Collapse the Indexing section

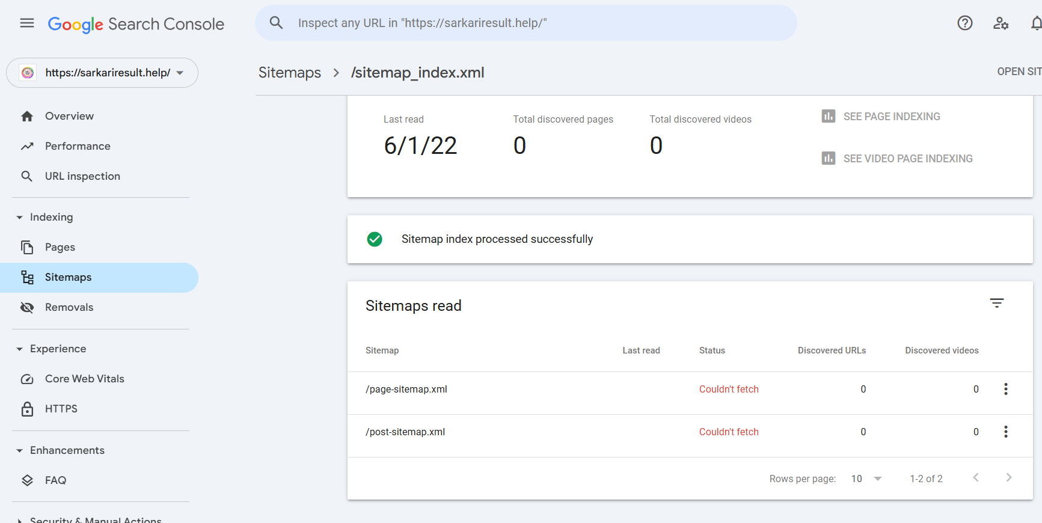tap(20, 218)
